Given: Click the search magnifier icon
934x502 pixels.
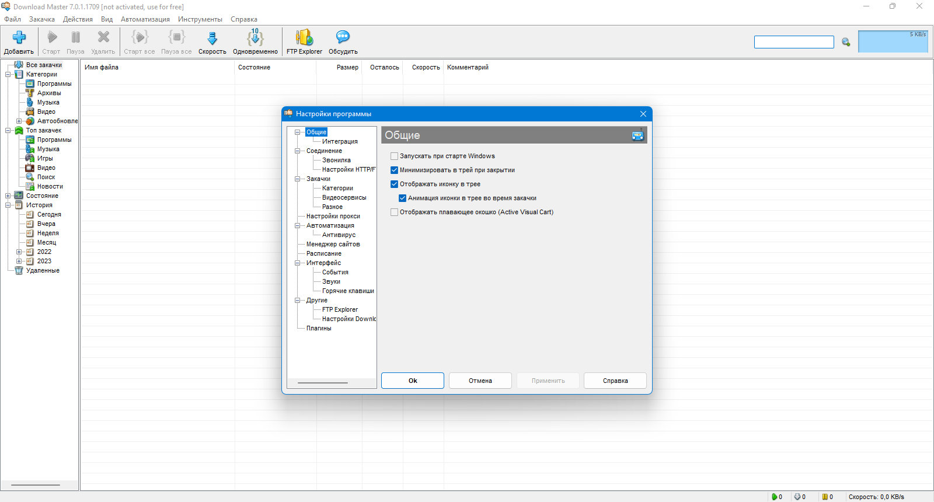Looking at the screenshot, I should pyautogui.click(x=846, y=42).
